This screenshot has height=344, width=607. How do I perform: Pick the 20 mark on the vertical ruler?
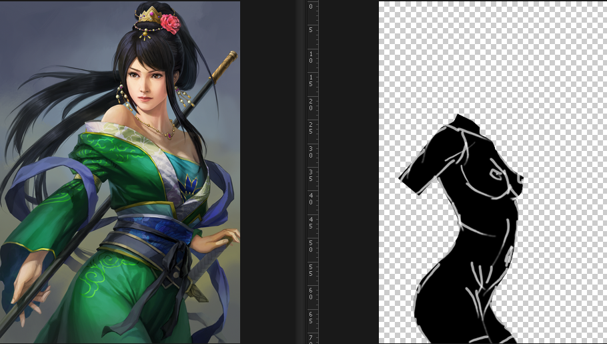[x=311, y=104]
